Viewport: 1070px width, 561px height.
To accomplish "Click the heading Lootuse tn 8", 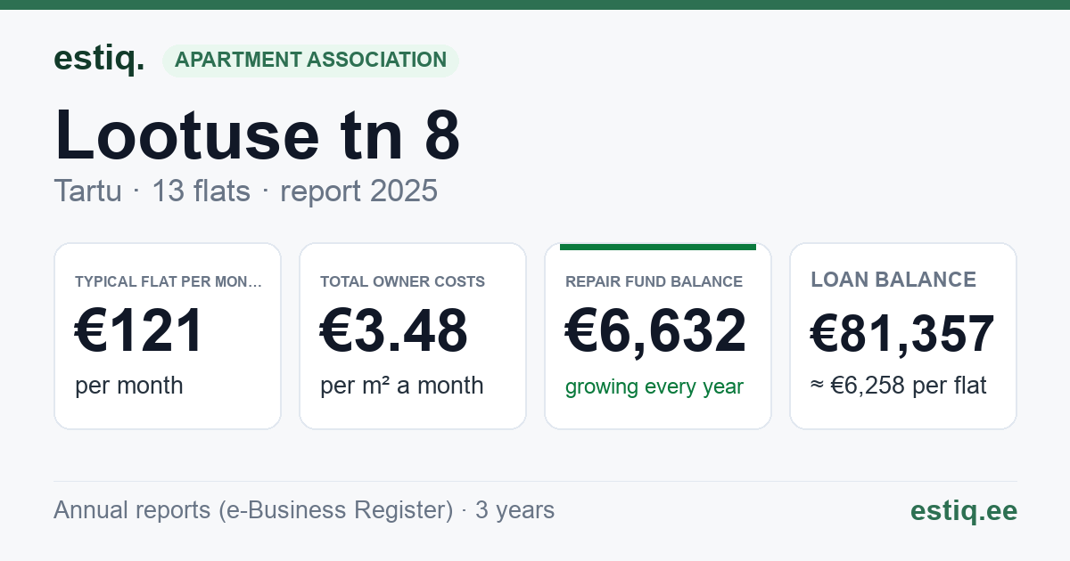I will 257,135.
